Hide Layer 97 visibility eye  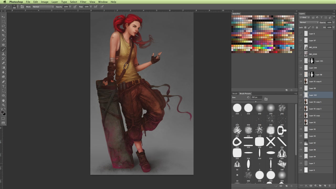click(301, 40)
